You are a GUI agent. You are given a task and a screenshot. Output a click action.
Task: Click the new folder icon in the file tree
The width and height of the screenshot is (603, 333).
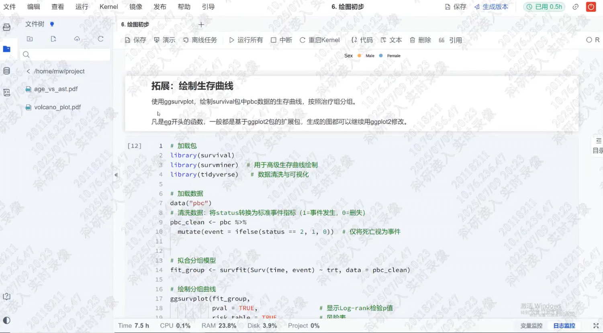pos(30,39)
